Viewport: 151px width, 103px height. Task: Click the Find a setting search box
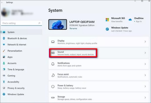21,23
